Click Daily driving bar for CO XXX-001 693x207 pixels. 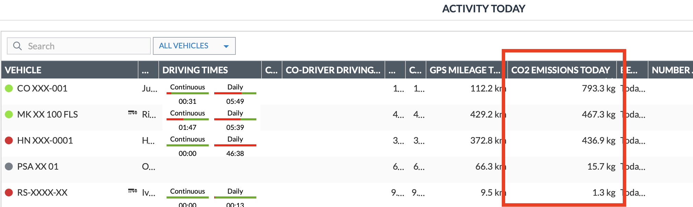235,93
